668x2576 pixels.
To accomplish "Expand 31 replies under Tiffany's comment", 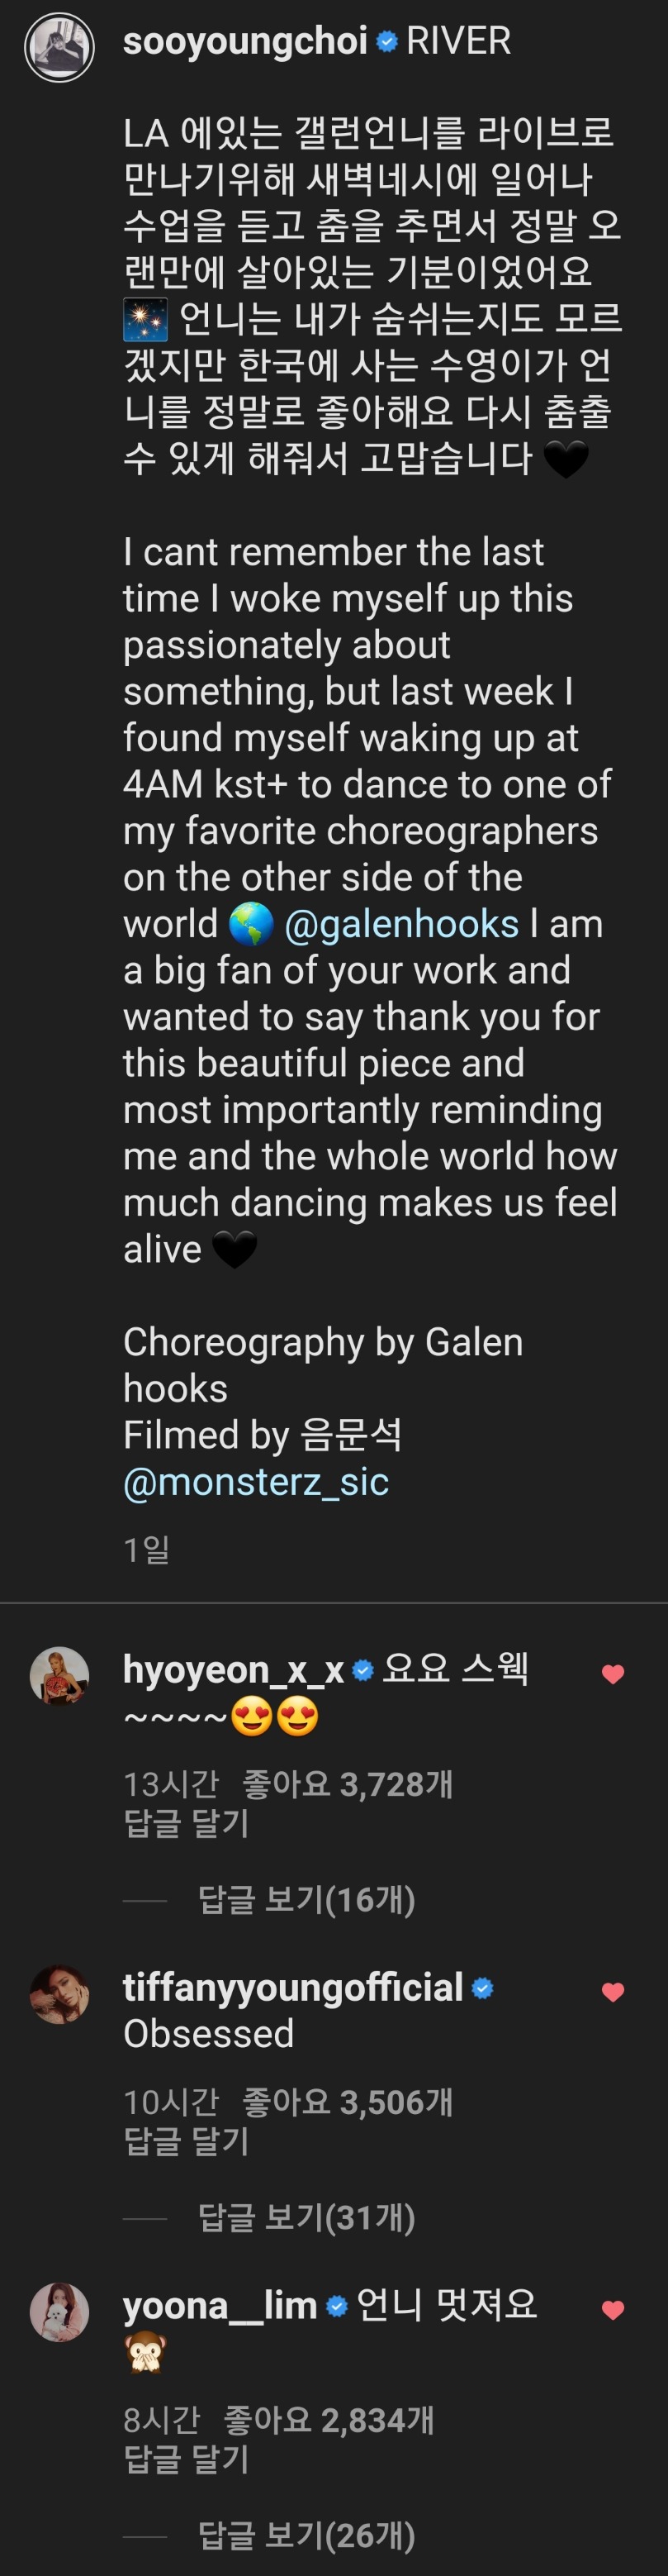I will [x=306, y=2217].
